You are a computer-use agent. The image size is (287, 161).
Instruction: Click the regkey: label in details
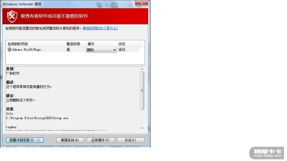point(12,127)
